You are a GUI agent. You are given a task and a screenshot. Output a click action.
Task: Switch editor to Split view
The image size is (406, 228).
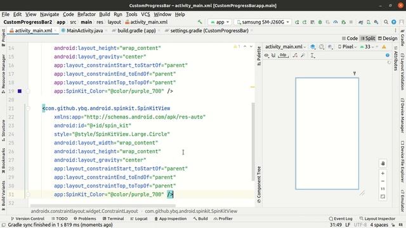pos(368,38)
